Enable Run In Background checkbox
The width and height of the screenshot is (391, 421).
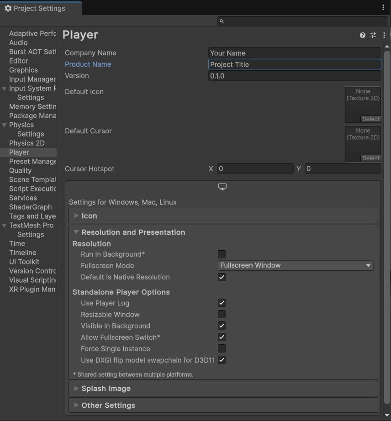click(x=222, y=254)
